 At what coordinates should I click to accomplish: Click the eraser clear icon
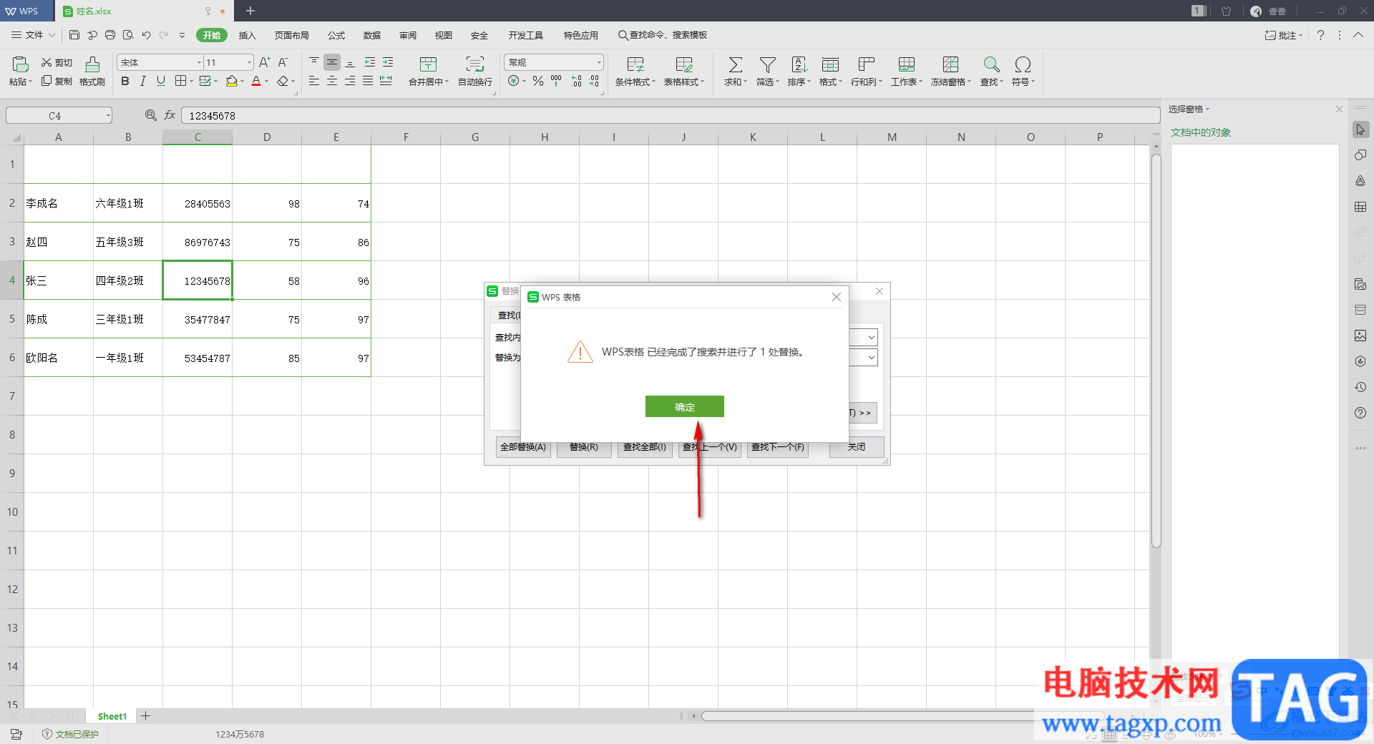283,82
